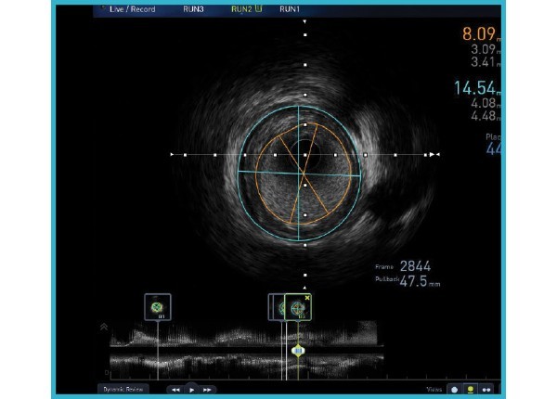Select the active green-bordered bookmark thumbnail
Image resolution: width=557 pixels, height=399 pixels.
pos(298,307)
